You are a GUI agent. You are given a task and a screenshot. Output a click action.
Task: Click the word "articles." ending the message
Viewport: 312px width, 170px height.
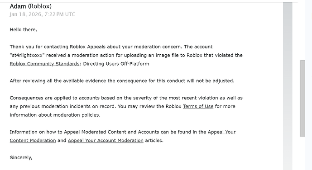[154, 141]
